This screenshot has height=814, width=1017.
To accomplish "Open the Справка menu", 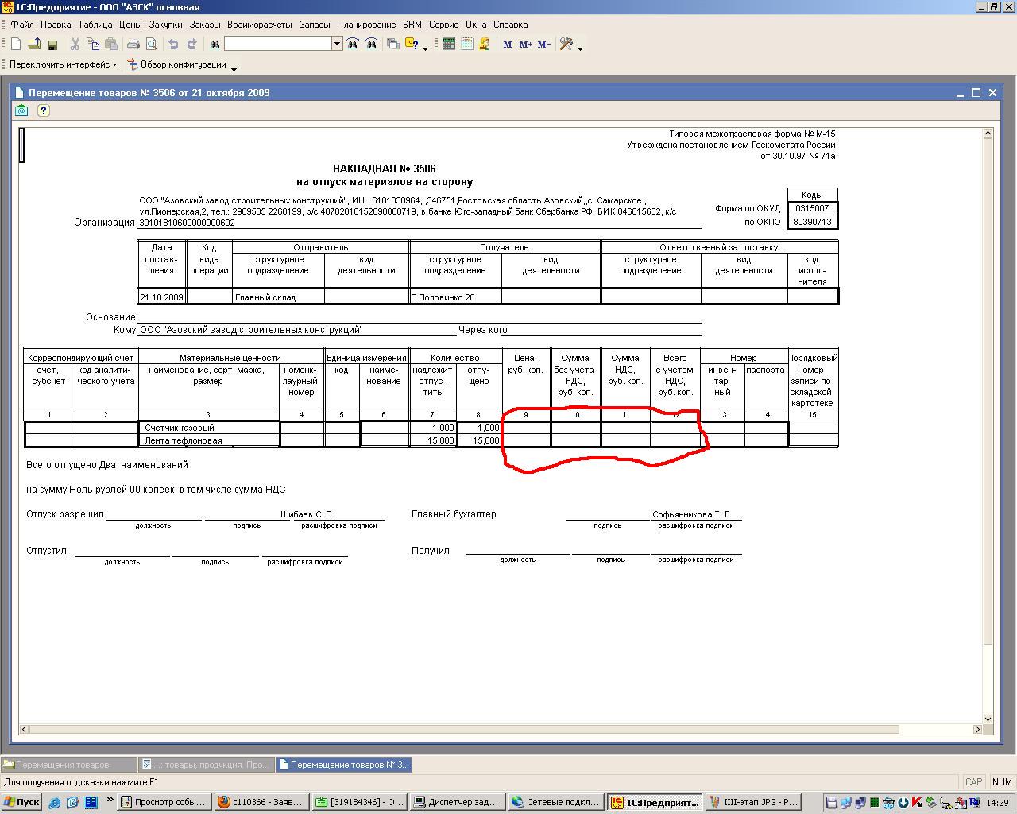I will pos(510,25).
